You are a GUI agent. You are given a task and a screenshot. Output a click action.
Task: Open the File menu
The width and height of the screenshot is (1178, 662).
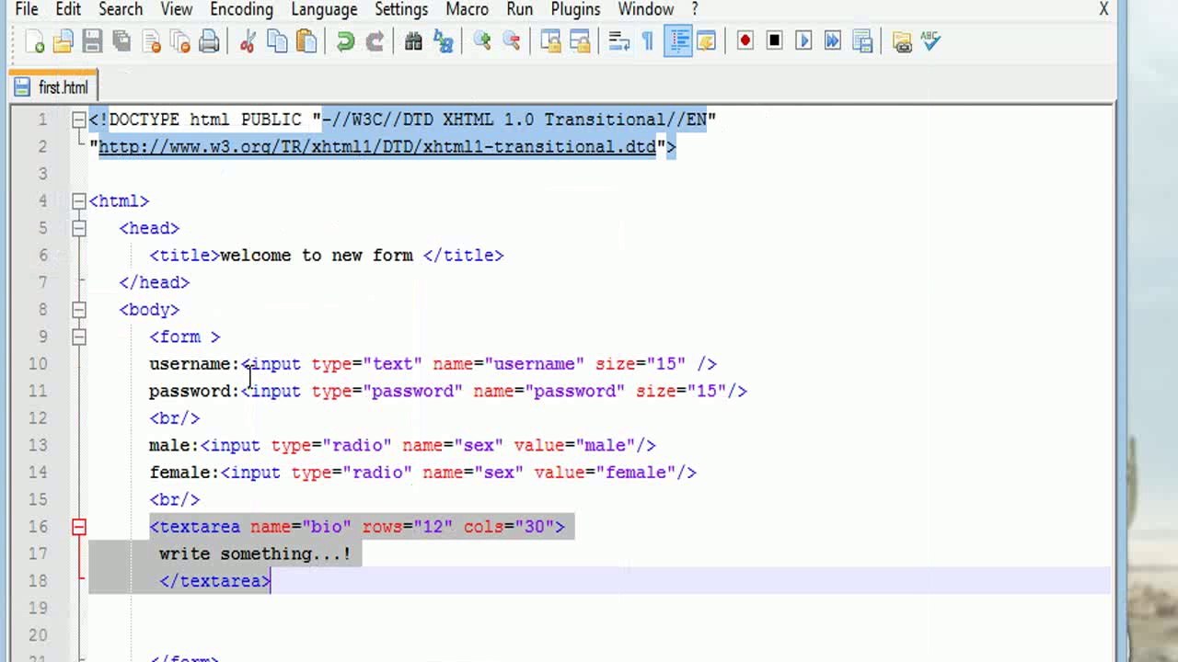(x=27, y=9)
